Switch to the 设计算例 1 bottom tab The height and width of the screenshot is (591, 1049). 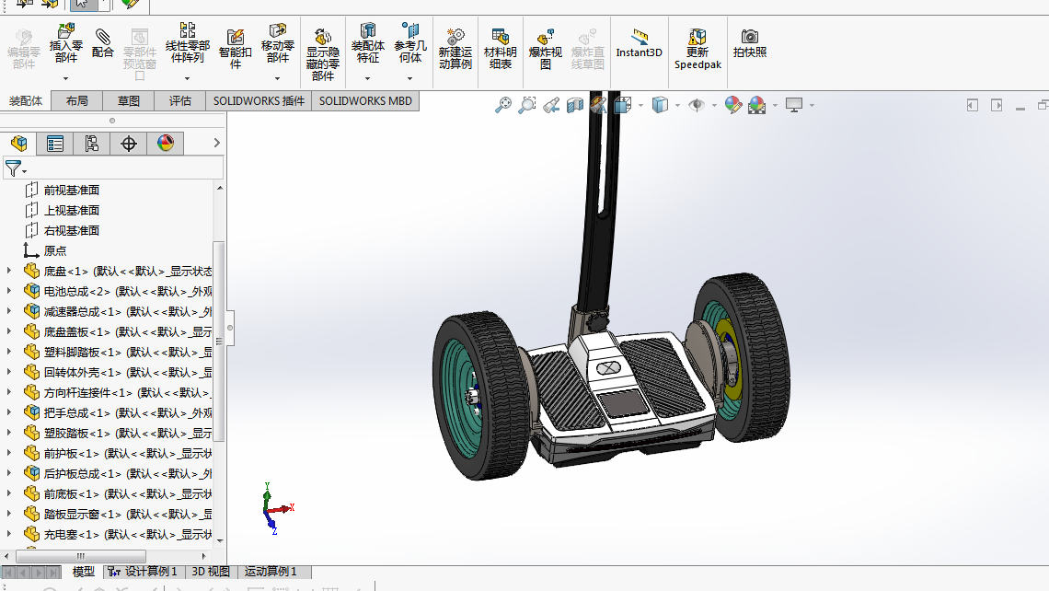[144, 572]
